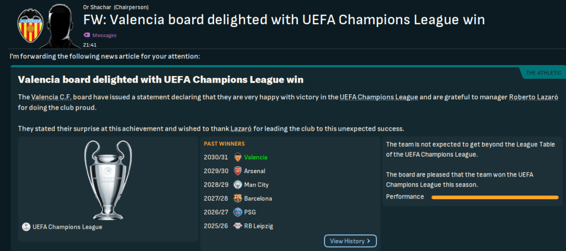Image resolution: width=566 pixels, height=251 pixels.
Task: Click the orange Performance progress bar
Action: pos(495,197)
